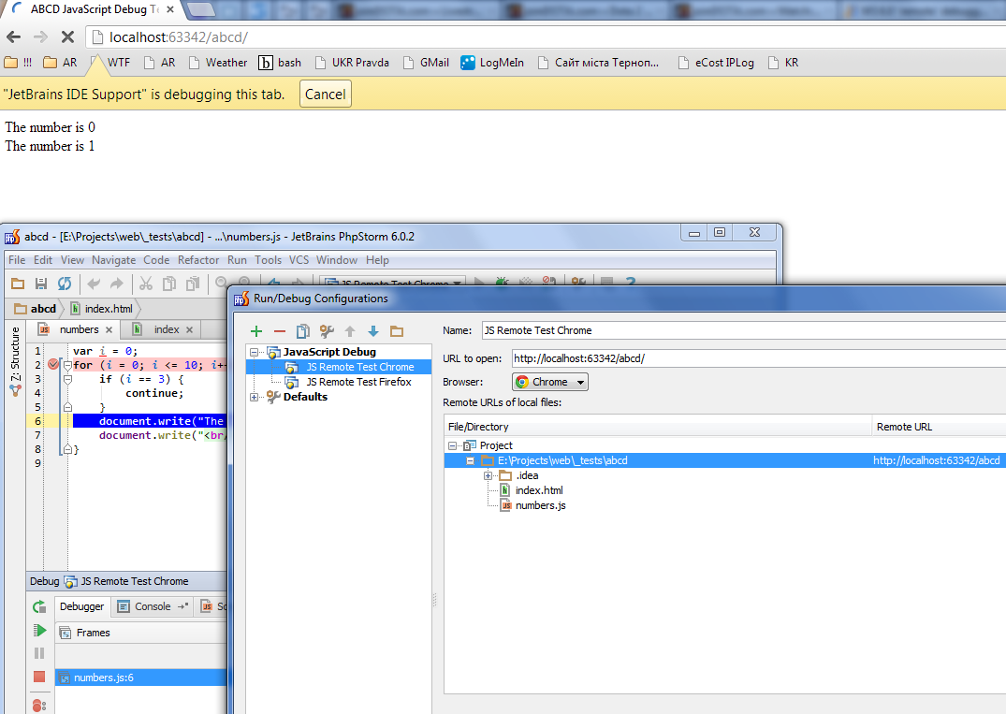The height and width of the screenshot is (714, 1006).
Task: Switch to the Debugger tab
Action: tap(82, 606)
